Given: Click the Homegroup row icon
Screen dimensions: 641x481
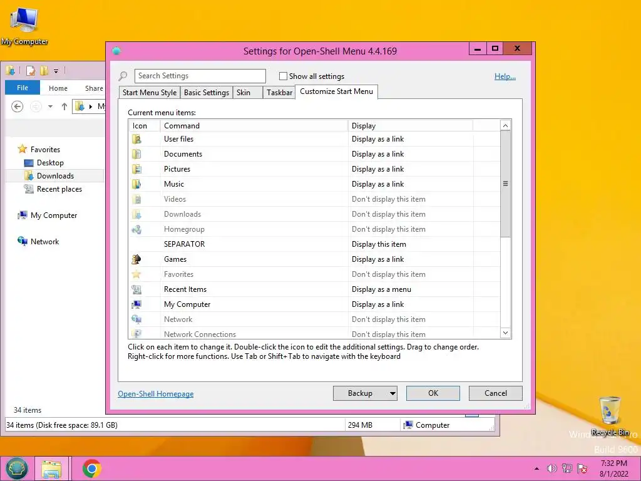Looking at the screenshot, I should coord(136,229).
